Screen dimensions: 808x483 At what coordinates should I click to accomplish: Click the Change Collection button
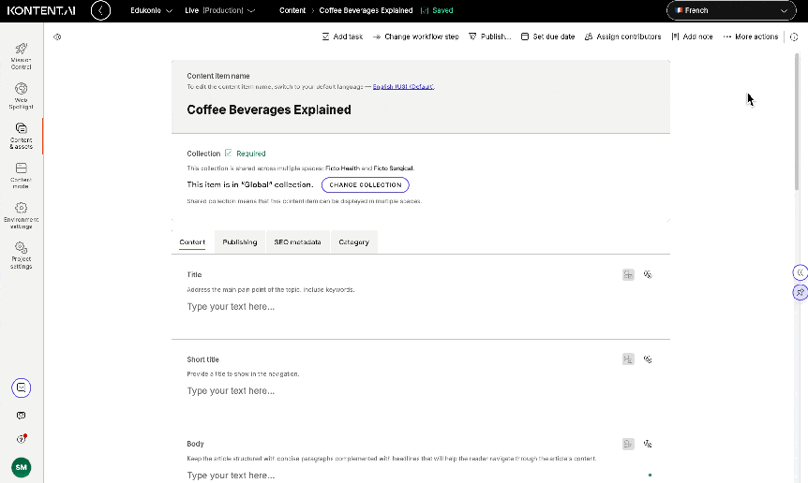(x=365, y=184)
